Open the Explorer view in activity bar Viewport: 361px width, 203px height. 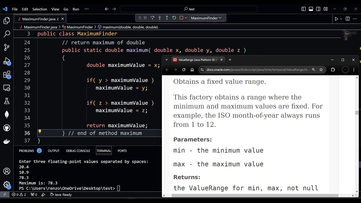7,21
